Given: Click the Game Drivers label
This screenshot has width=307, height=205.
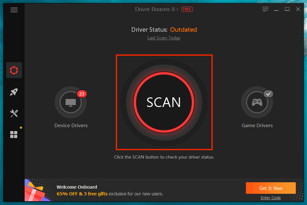Looking at the screenshot, I should [x=257, y=126].
